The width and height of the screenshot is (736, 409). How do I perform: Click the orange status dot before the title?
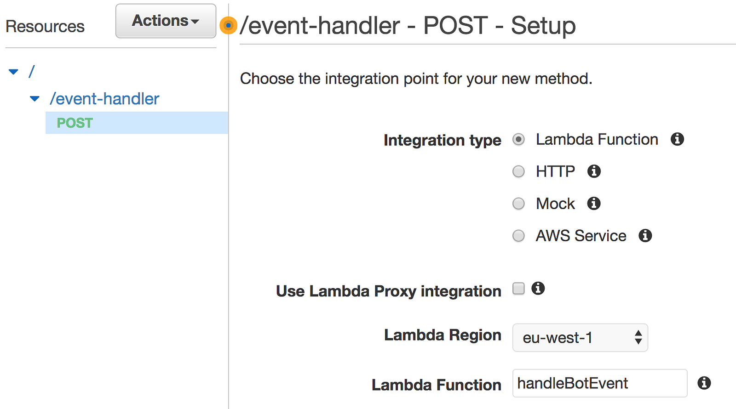(x=228, y=26)
